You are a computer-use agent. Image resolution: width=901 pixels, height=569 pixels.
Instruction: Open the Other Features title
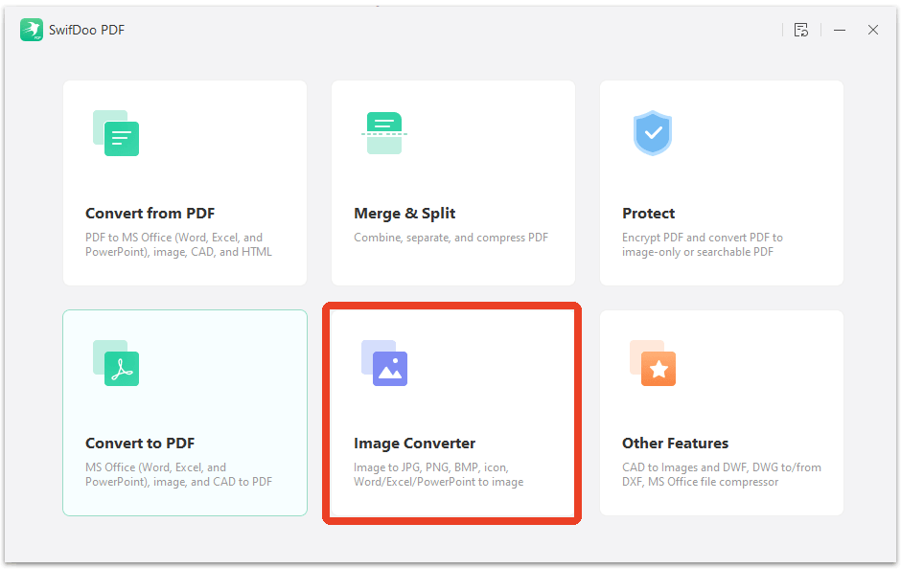[x=675, y=444]
